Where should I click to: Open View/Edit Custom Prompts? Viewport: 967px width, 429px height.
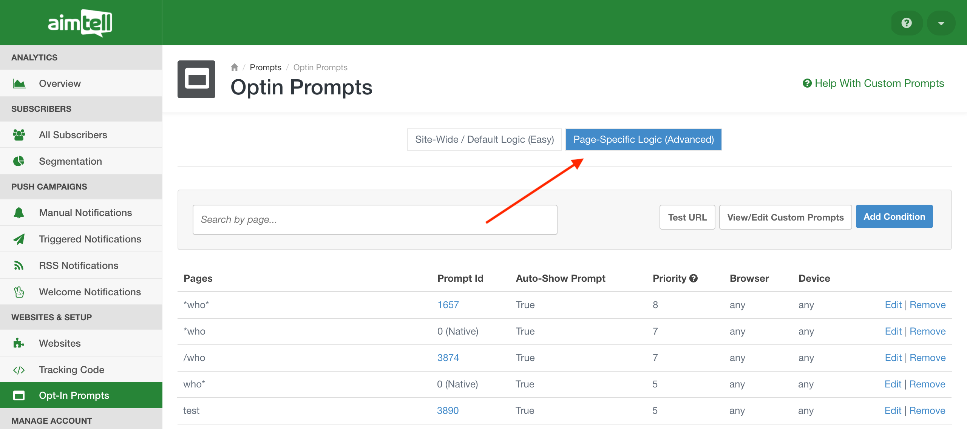pyautogui.click(x=785, y=218)
